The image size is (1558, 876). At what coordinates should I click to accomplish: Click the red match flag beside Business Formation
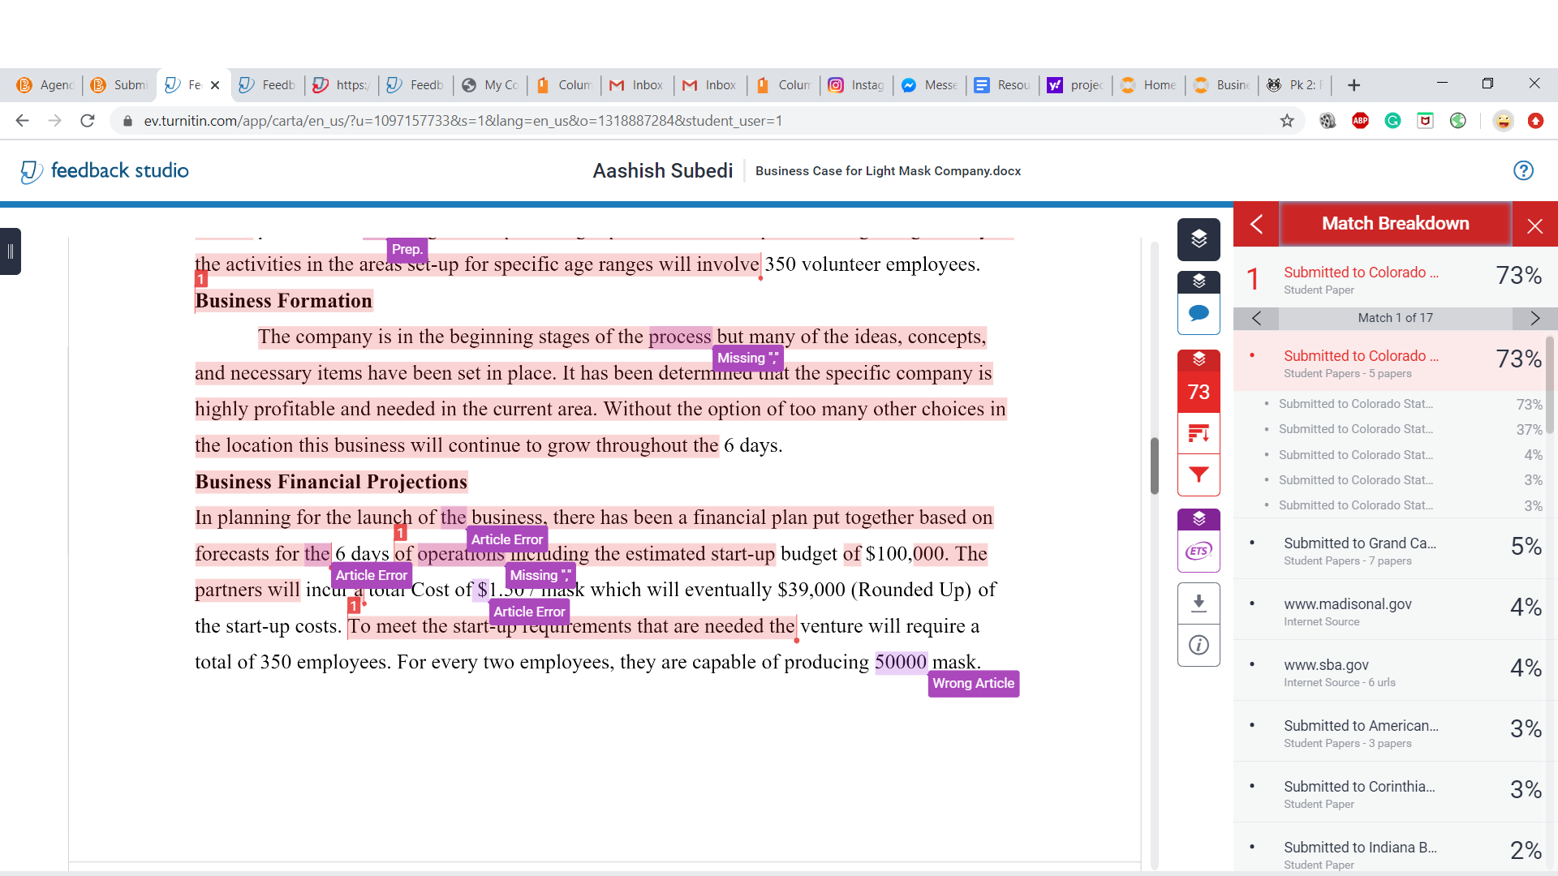(200, 279)
